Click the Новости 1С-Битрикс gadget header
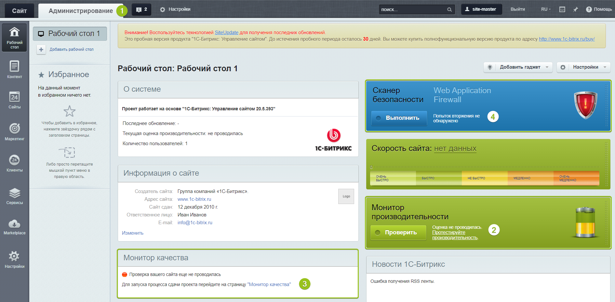This screenshot has width=615, height=302. click(488, 265)
